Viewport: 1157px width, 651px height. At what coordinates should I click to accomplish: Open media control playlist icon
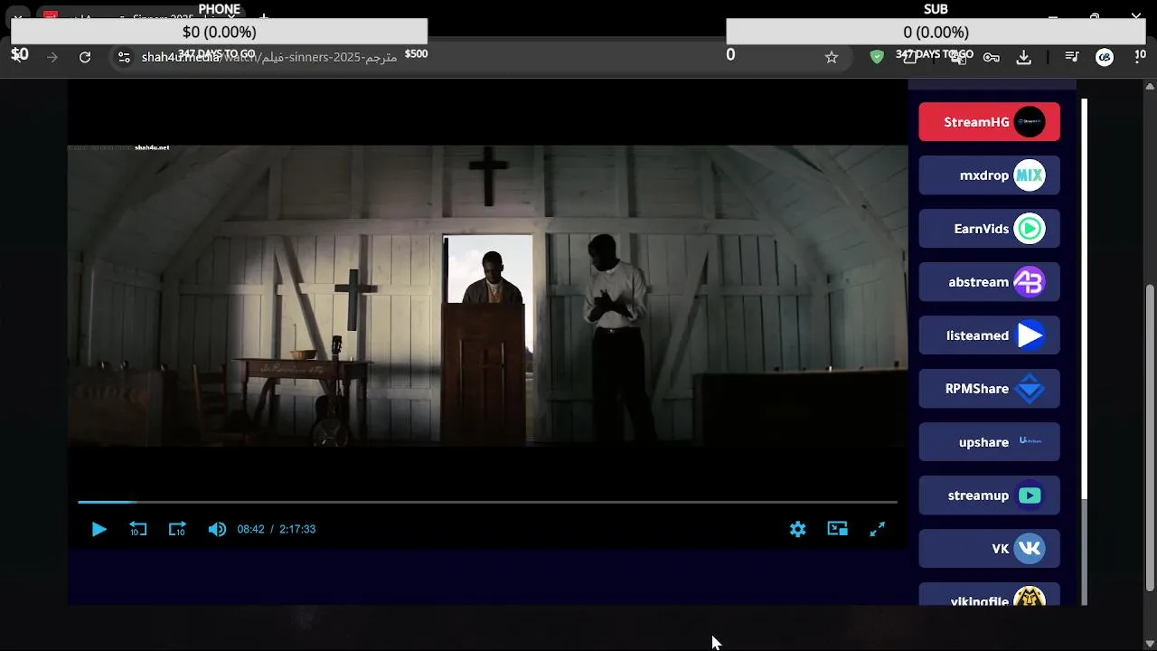click(x=1072, y=57)
